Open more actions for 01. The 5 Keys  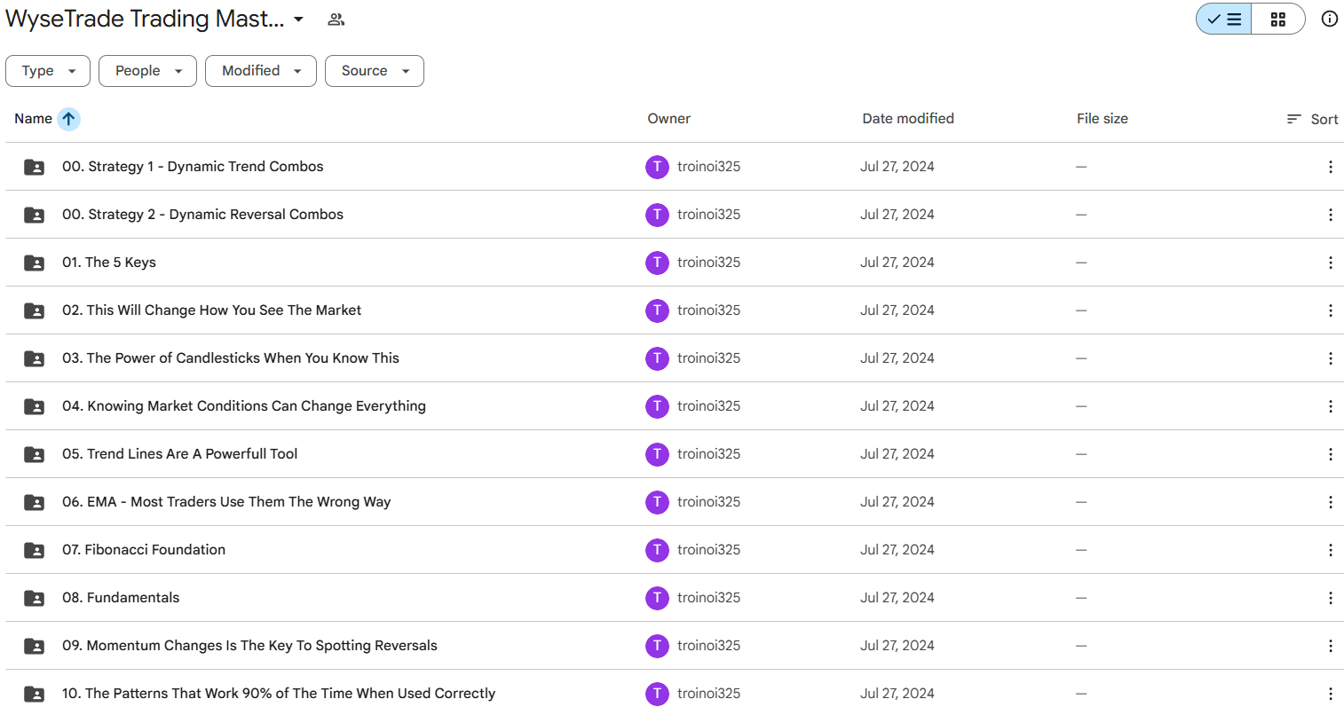(x=1330, y=263)
